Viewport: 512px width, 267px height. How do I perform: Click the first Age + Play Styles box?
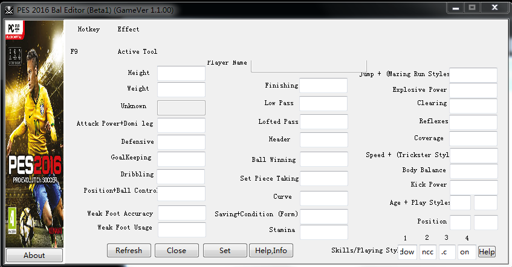(461, 202)
